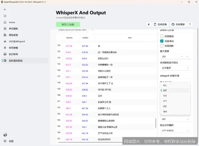Open 软件目录 software folder
Viewport: 199px width, 146px height.
tap(161, 24)
